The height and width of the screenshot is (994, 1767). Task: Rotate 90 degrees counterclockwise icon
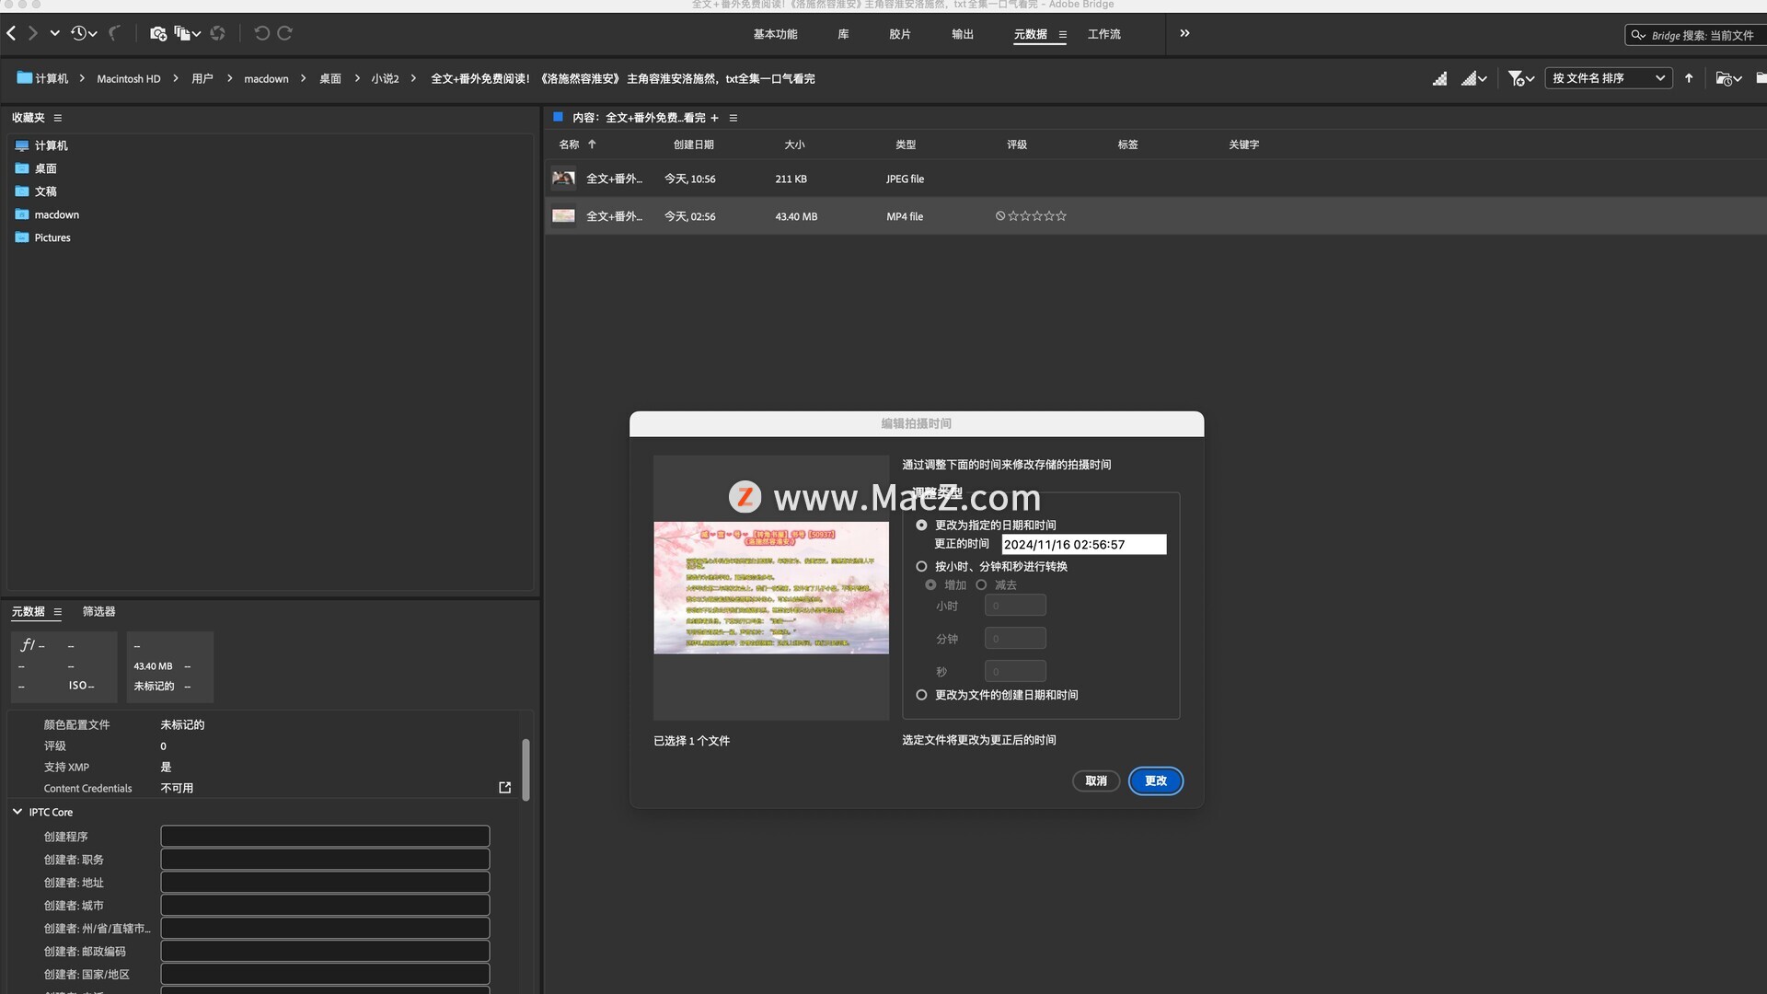click(x=262, y=33)
